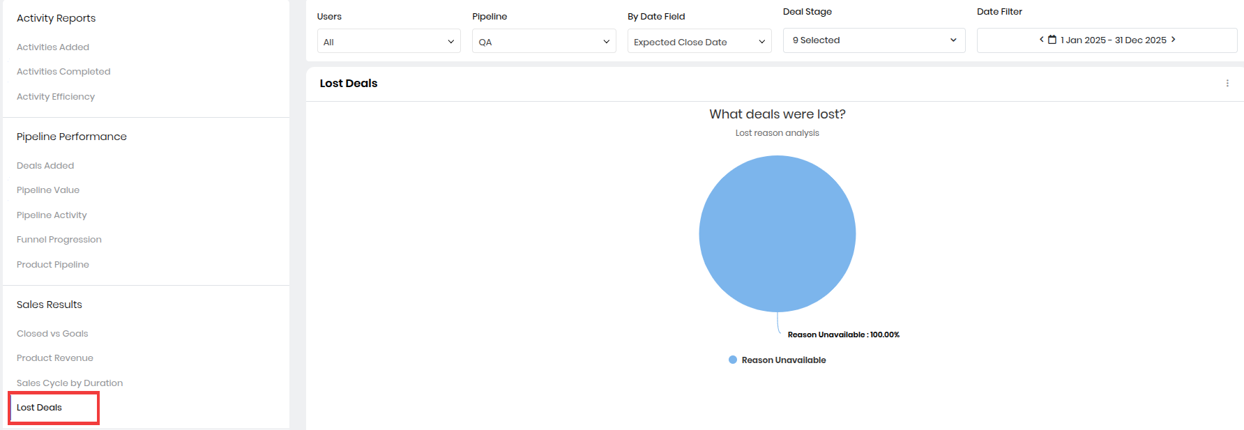Select Lost Deals in sidebar
Viewport: 1244px width, 430px height.
pos(39,407)
